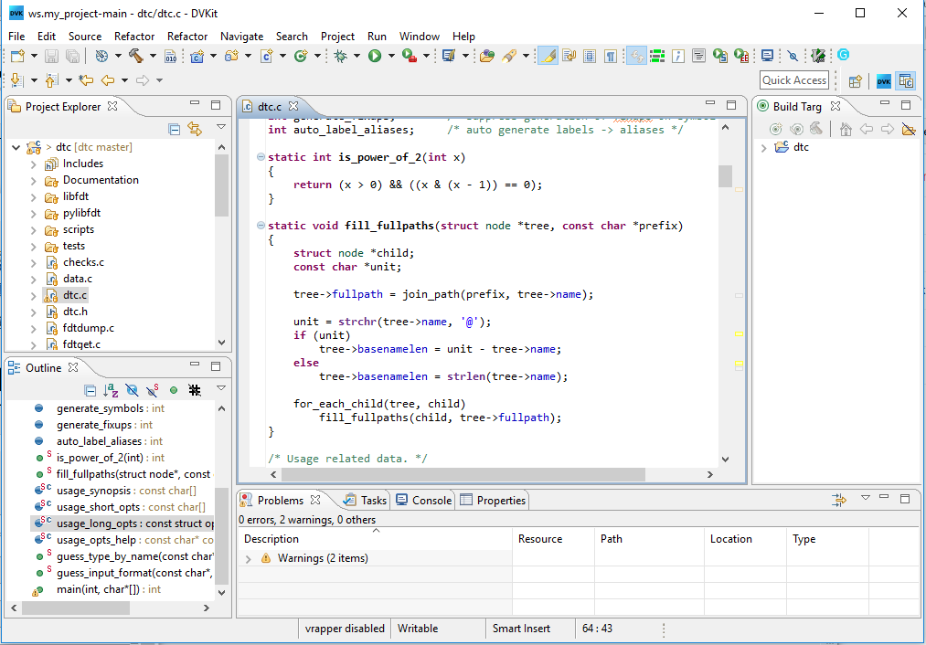Click the Save All icon
The height and width of the screenshot is (645, 926).
tap(72, 56)
